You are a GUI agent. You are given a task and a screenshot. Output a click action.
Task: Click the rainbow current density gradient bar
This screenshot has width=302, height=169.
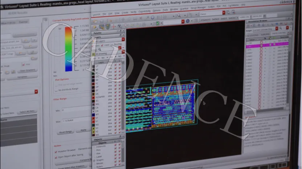[x=68, y=49]
